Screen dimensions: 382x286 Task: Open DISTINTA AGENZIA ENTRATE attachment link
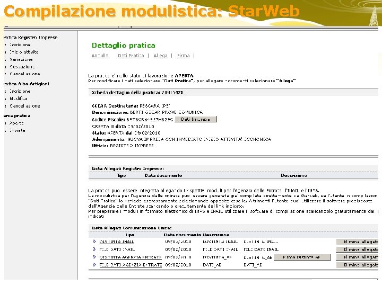[131, 257]
